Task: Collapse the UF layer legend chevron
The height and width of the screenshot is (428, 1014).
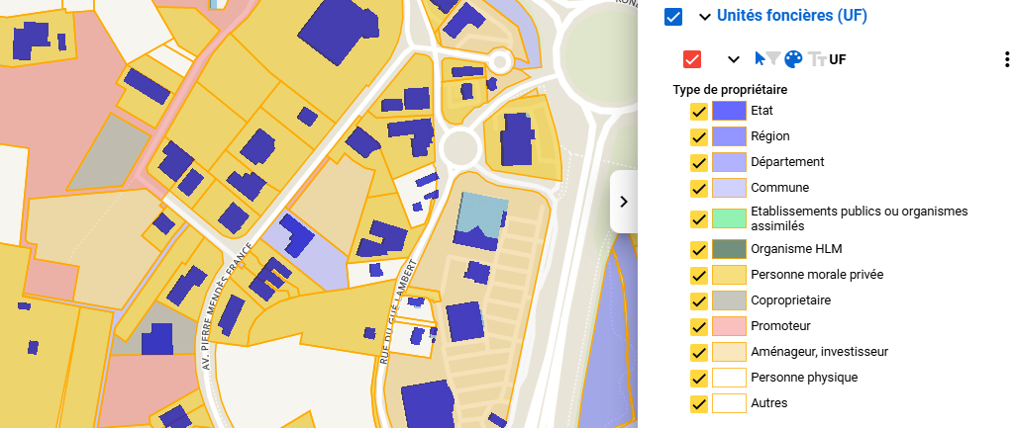Action: click(x=734, y=59)
